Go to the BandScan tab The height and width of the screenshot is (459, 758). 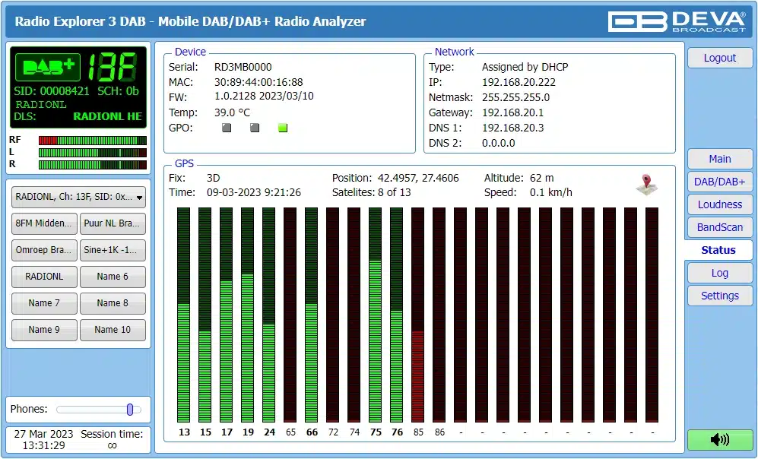pos(720,227)
